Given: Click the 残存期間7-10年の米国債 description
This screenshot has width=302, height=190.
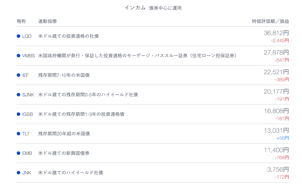Looking at the screenshot, I should click(64, 75).
